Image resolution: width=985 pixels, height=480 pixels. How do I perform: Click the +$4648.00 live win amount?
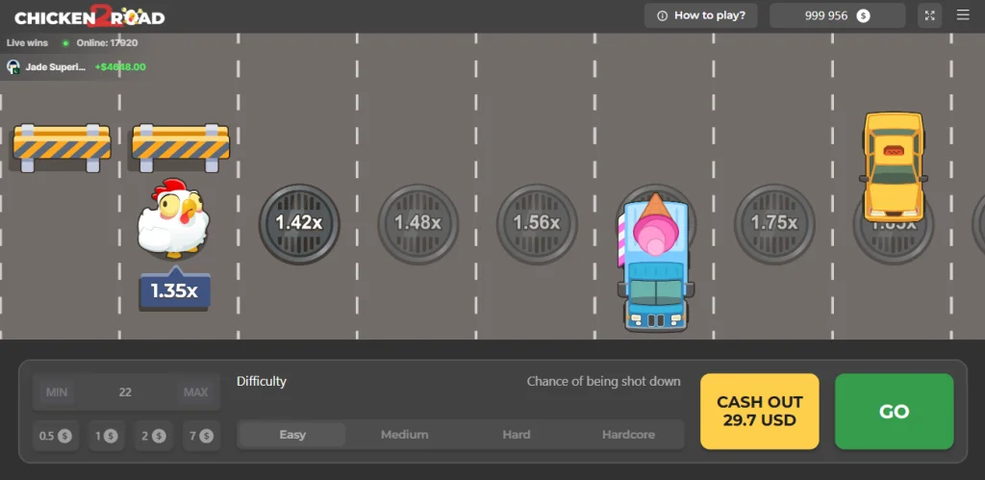click(x=120, y=66)
